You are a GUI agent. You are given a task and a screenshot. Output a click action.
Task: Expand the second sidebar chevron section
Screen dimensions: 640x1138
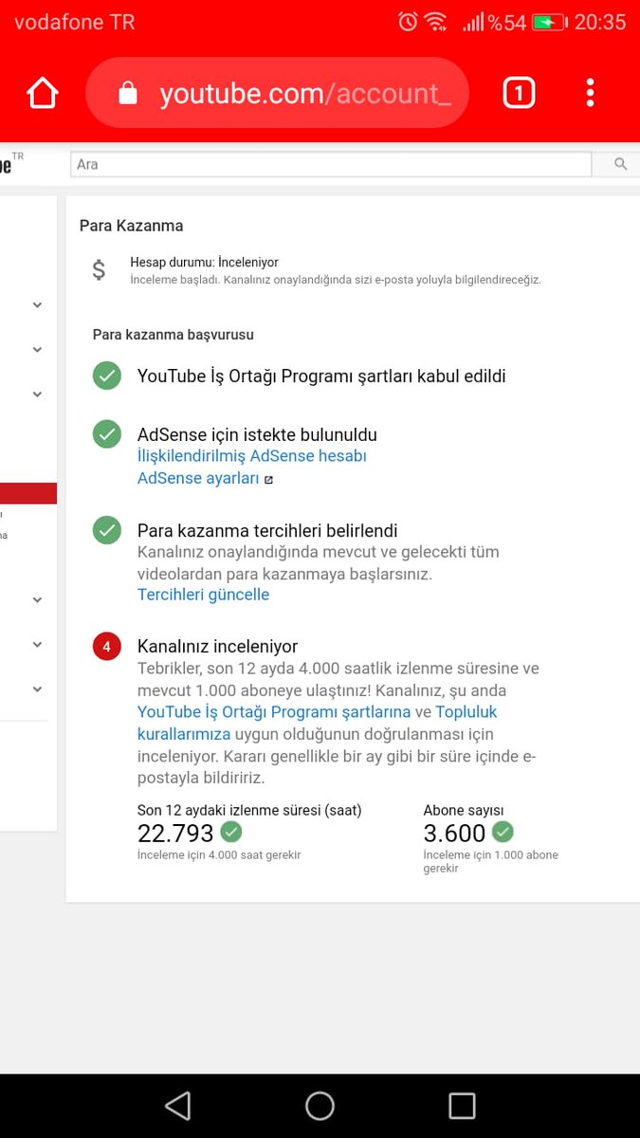click(x=37, y=349)
